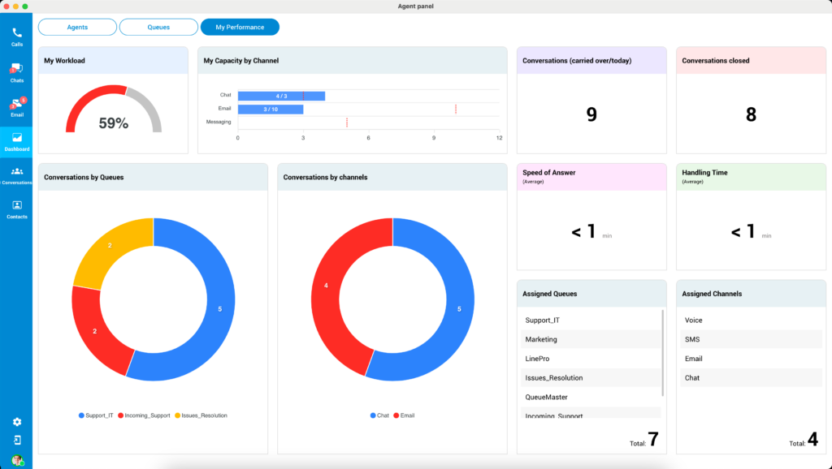The width and height of the screenshot is (832, 469).
Task: Click red Incoming_Support donut segment
Action: (95, 331)
